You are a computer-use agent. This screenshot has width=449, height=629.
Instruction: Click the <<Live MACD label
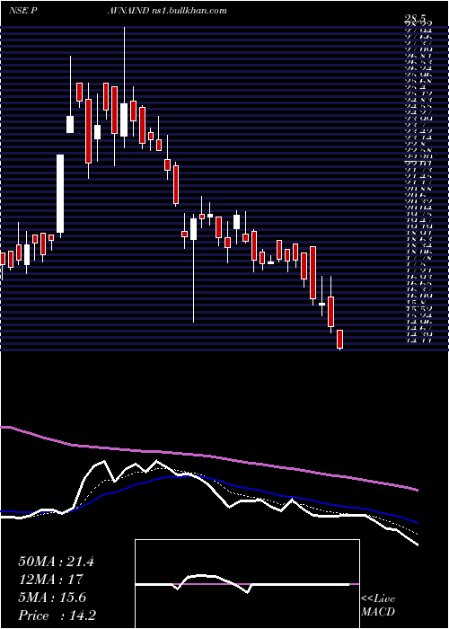[x=378, y=606]
